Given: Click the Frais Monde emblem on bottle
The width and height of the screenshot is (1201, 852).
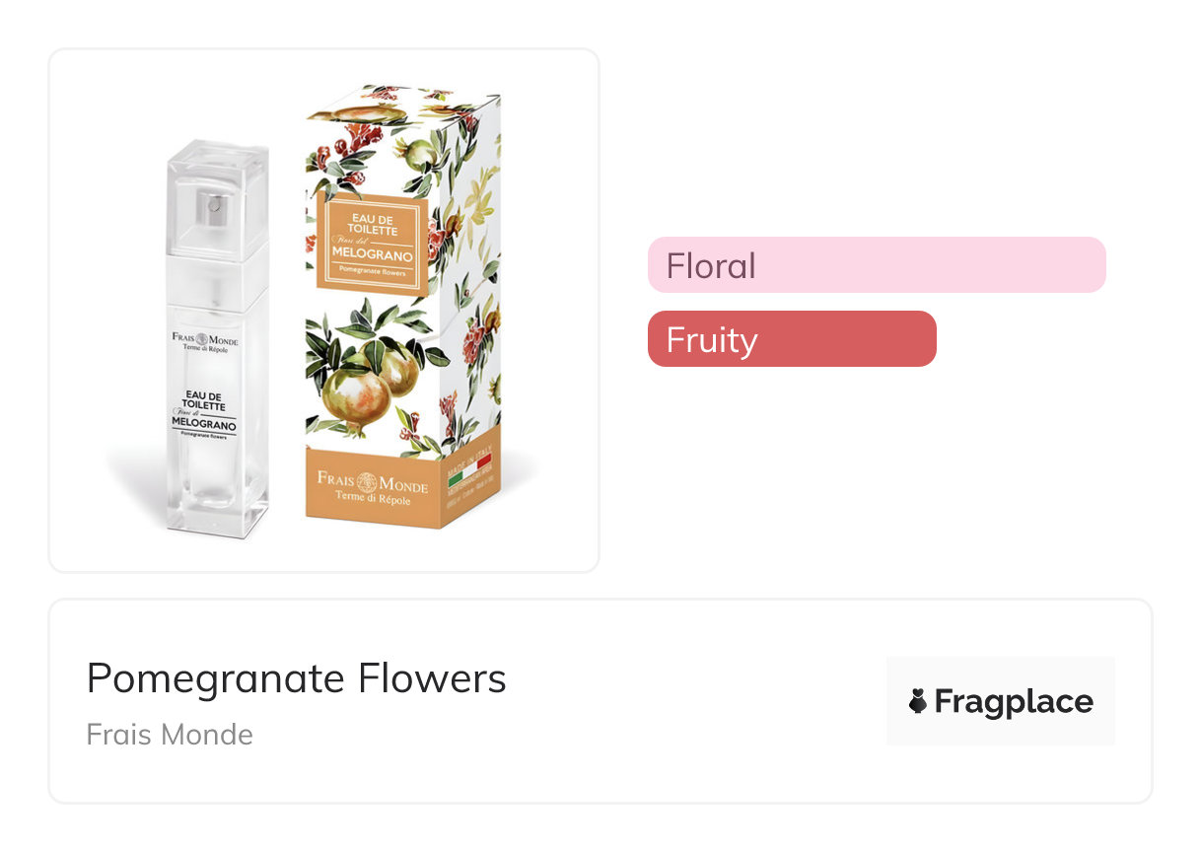Looking at the screenshot, I should click(204, 338).
